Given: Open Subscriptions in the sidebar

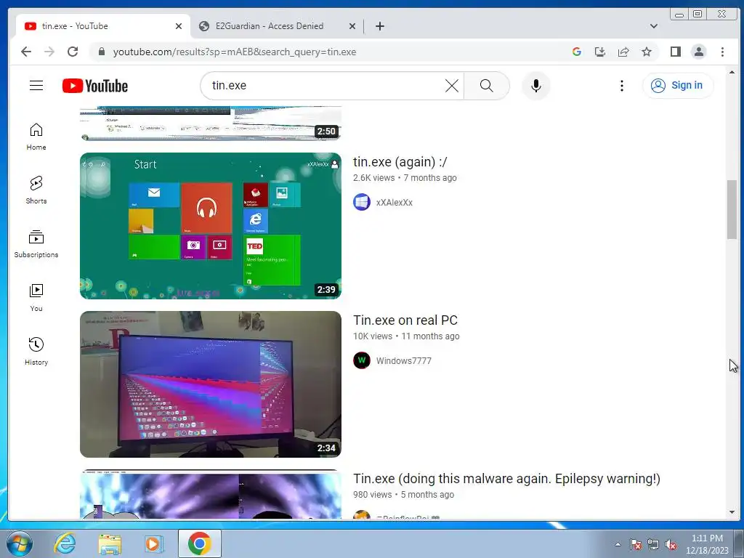Looking at the screenshot, I should coord(36,244).
